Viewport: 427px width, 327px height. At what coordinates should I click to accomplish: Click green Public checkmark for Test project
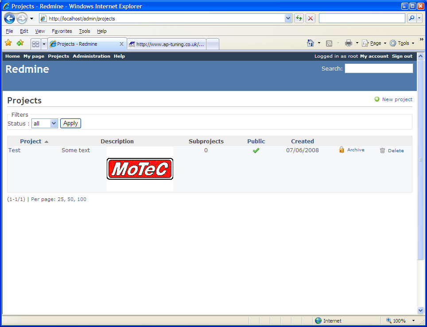[x=256, y=150]
